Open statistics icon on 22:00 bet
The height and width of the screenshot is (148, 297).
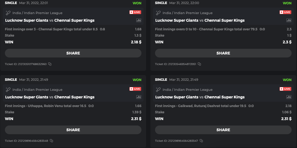point(289,20)
